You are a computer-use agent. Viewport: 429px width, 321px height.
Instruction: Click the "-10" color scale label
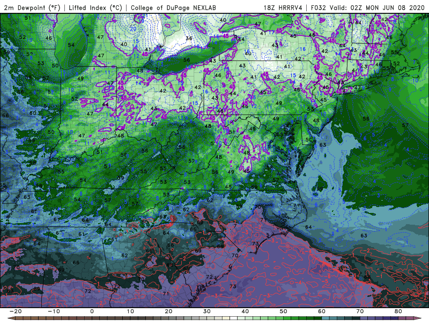pos(54,311)
